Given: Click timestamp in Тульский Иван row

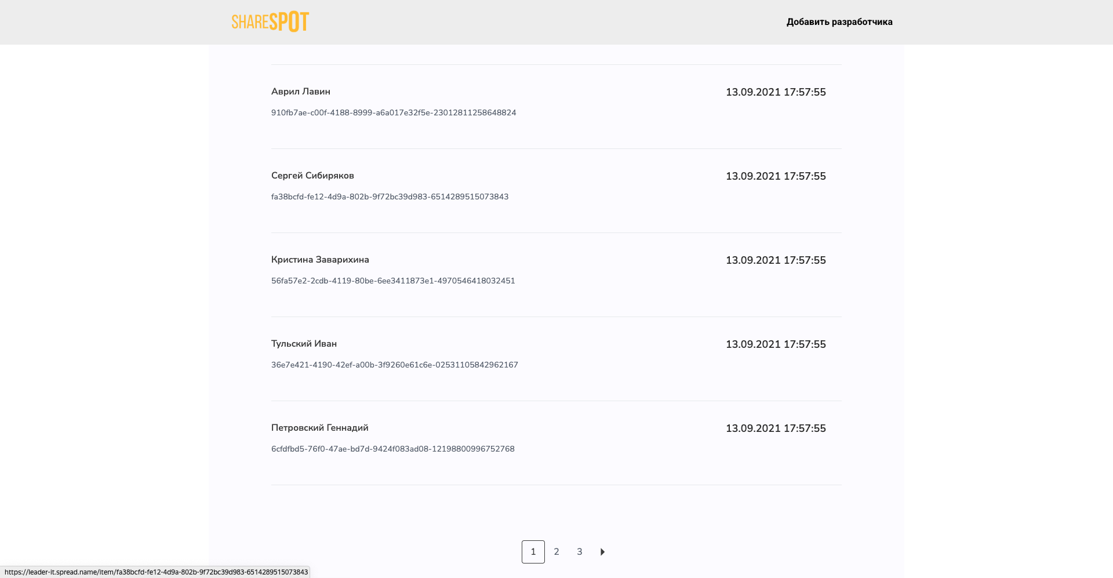Looking at the screenshot, I should point(776,344).
